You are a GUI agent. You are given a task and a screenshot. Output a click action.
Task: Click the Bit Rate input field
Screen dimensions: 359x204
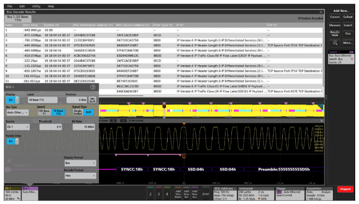point(84,127)
